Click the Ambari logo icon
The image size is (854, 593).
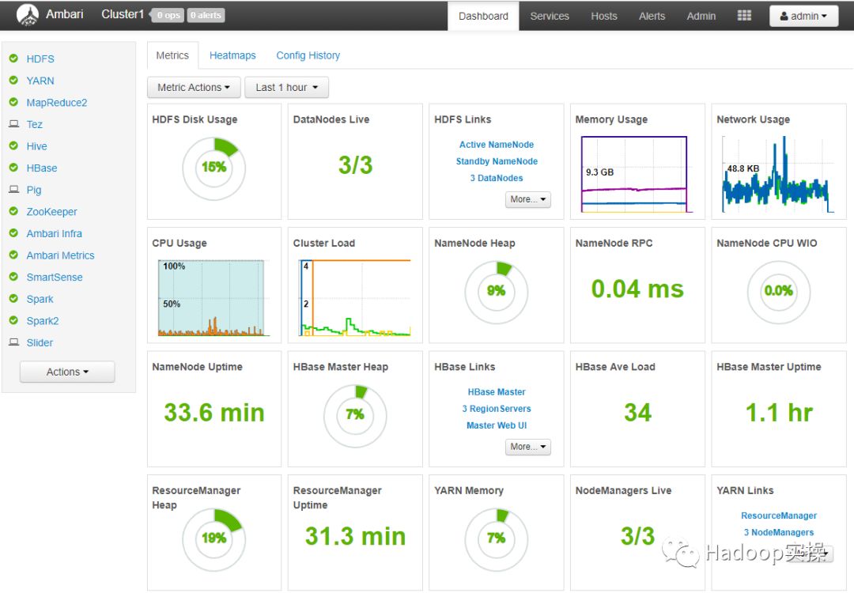28,15
